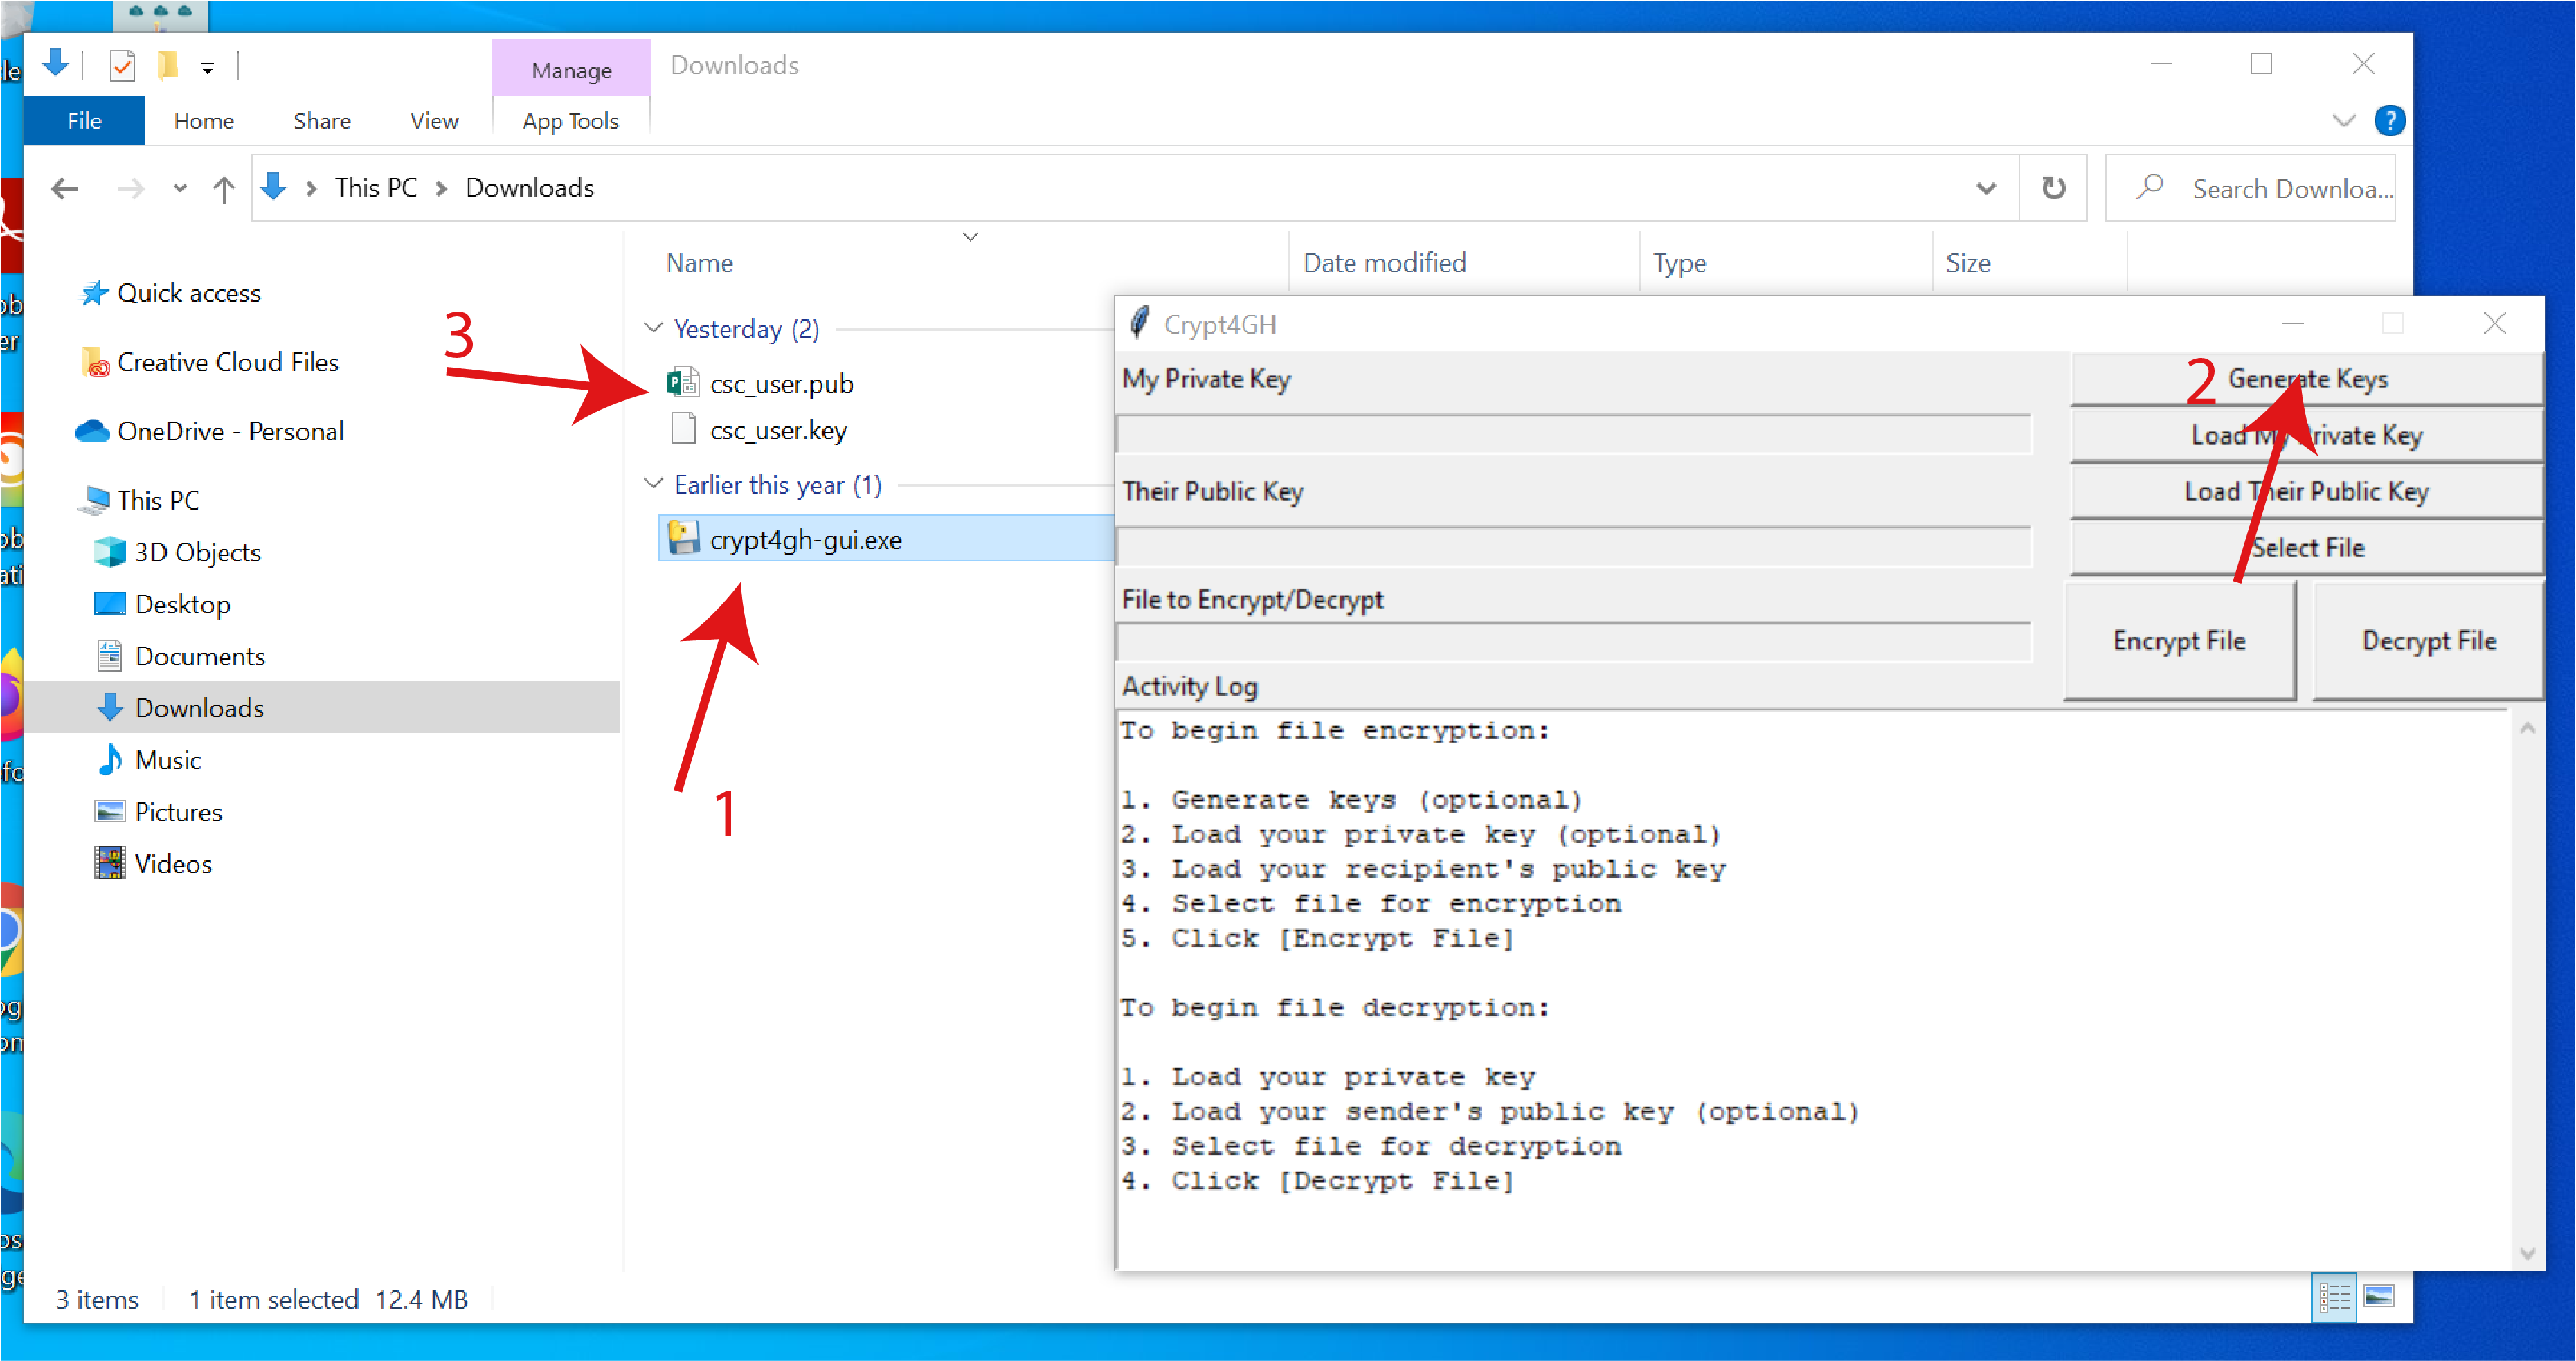The image size is (2576, 1361).
Task: Click the Downloads icon in the address bar
Action: point(273,187)
